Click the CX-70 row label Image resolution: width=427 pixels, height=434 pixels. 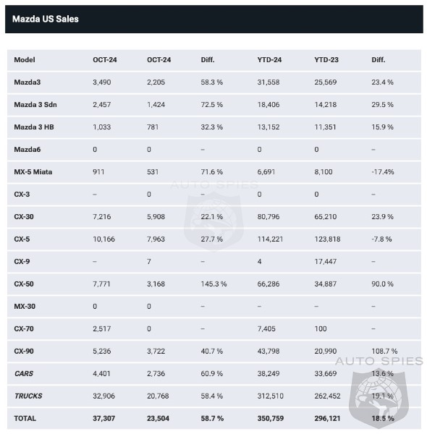click(x=24, y=329)
